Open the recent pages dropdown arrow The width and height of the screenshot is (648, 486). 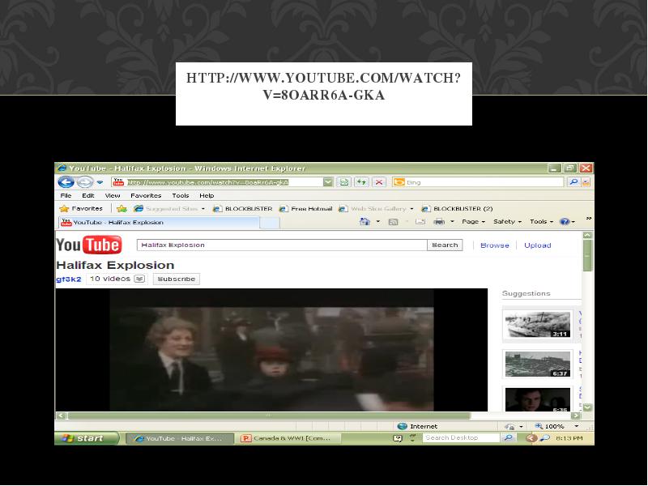coord(100,181)
